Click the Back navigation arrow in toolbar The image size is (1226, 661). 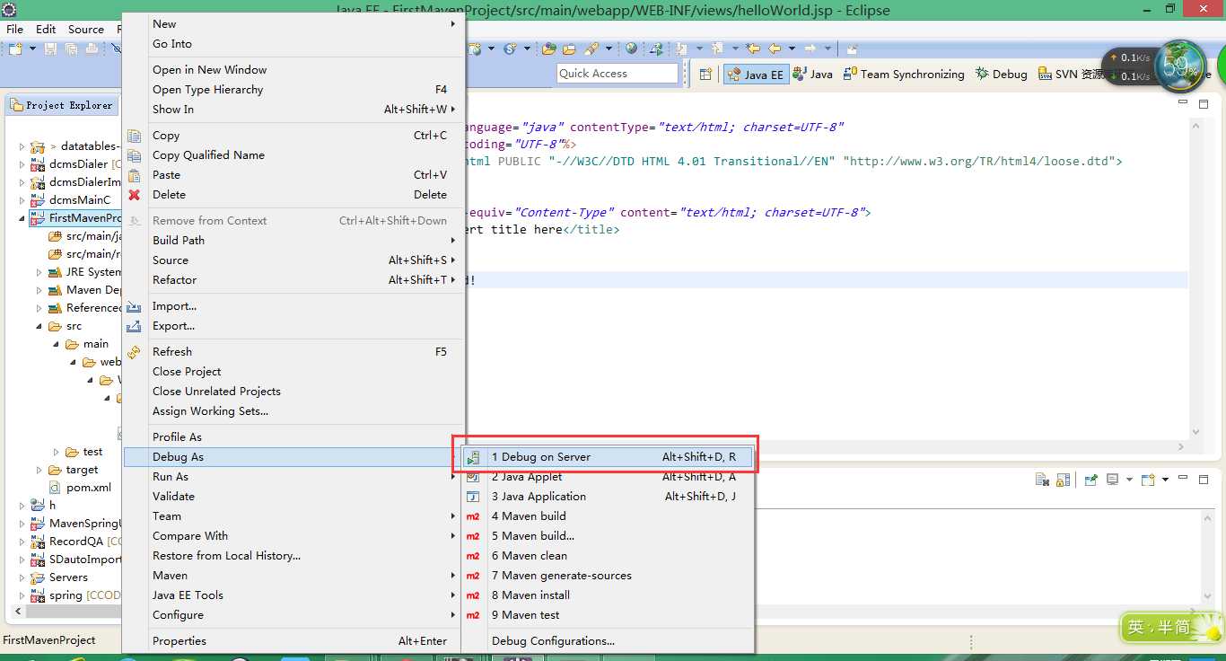(773, 48)
